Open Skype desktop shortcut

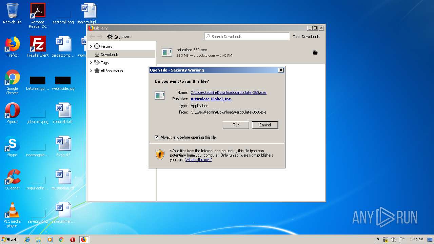coord(12,146)
